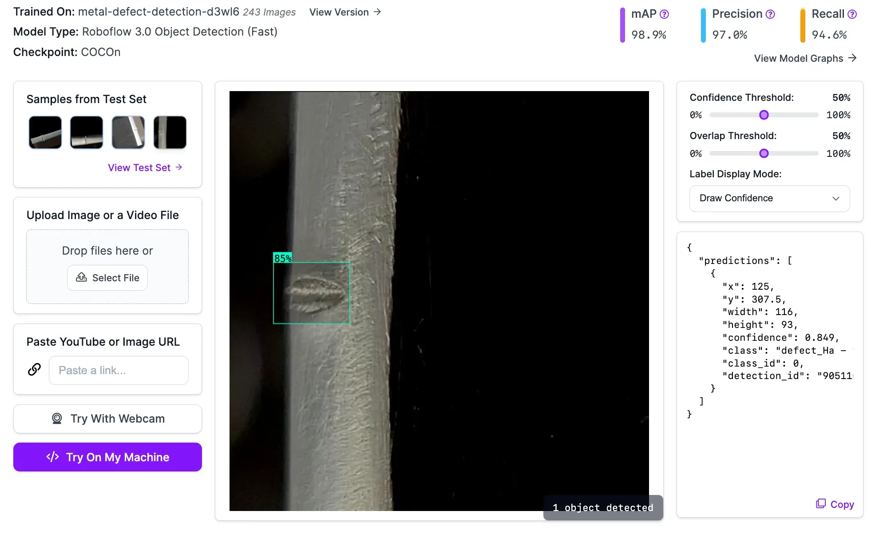
Task: Follow the View Test Set link
Action: point(145,168)
